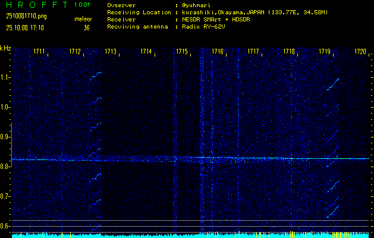The image size is (374, 238).
Task: Click the Recviving antenna label
Action: (137, 27)
